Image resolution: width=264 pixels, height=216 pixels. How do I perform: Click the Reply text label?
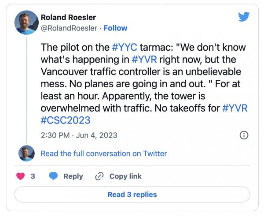pyautogui.click(x=73, y=176)
